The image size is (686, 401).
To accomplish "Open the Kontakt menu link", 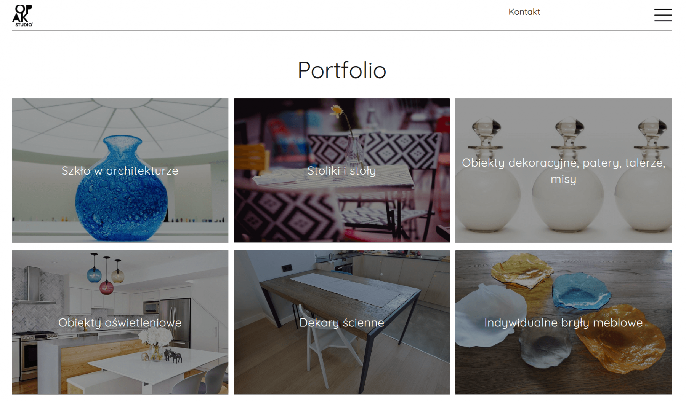I will [524, 12].
